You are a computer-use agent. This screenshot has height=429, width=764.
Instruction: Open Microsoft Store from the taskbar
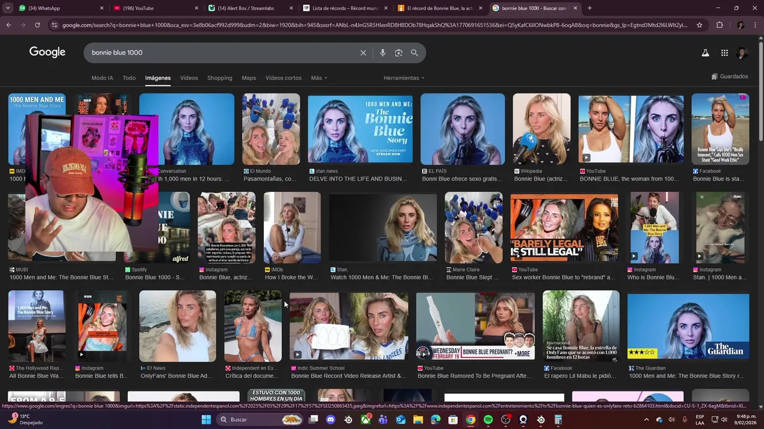click(453, 419)
